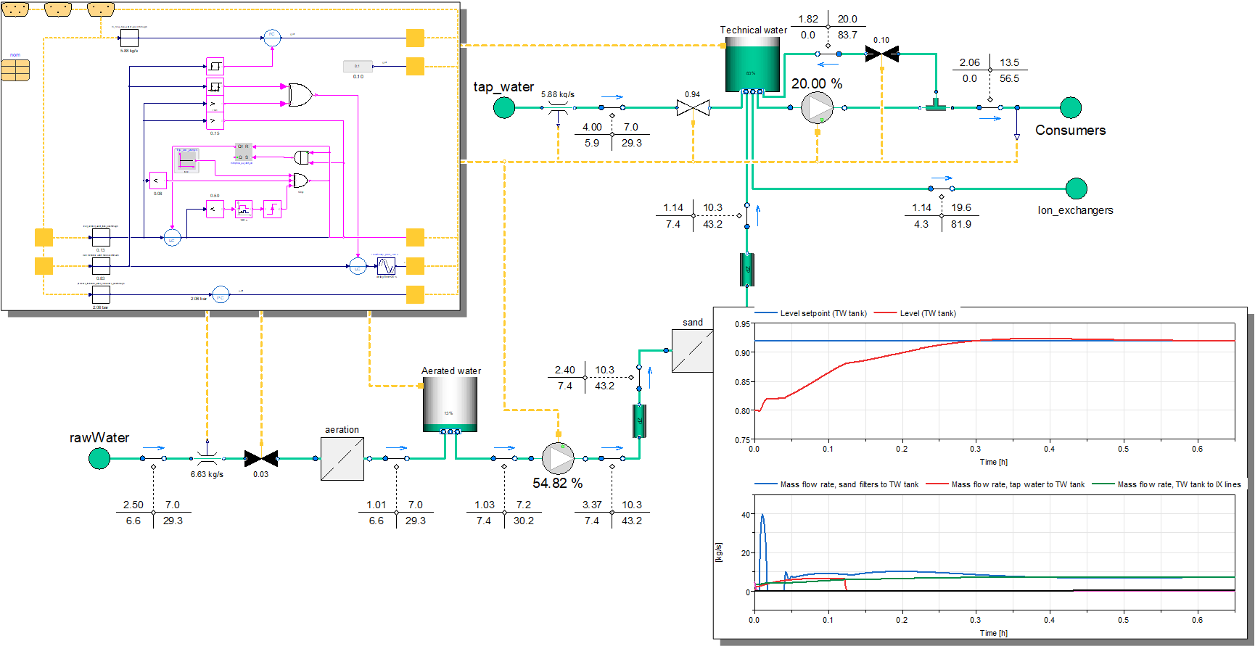Click the Consumers text label
Viewport: 1255px width, 646px height.
pos(1070,131)
